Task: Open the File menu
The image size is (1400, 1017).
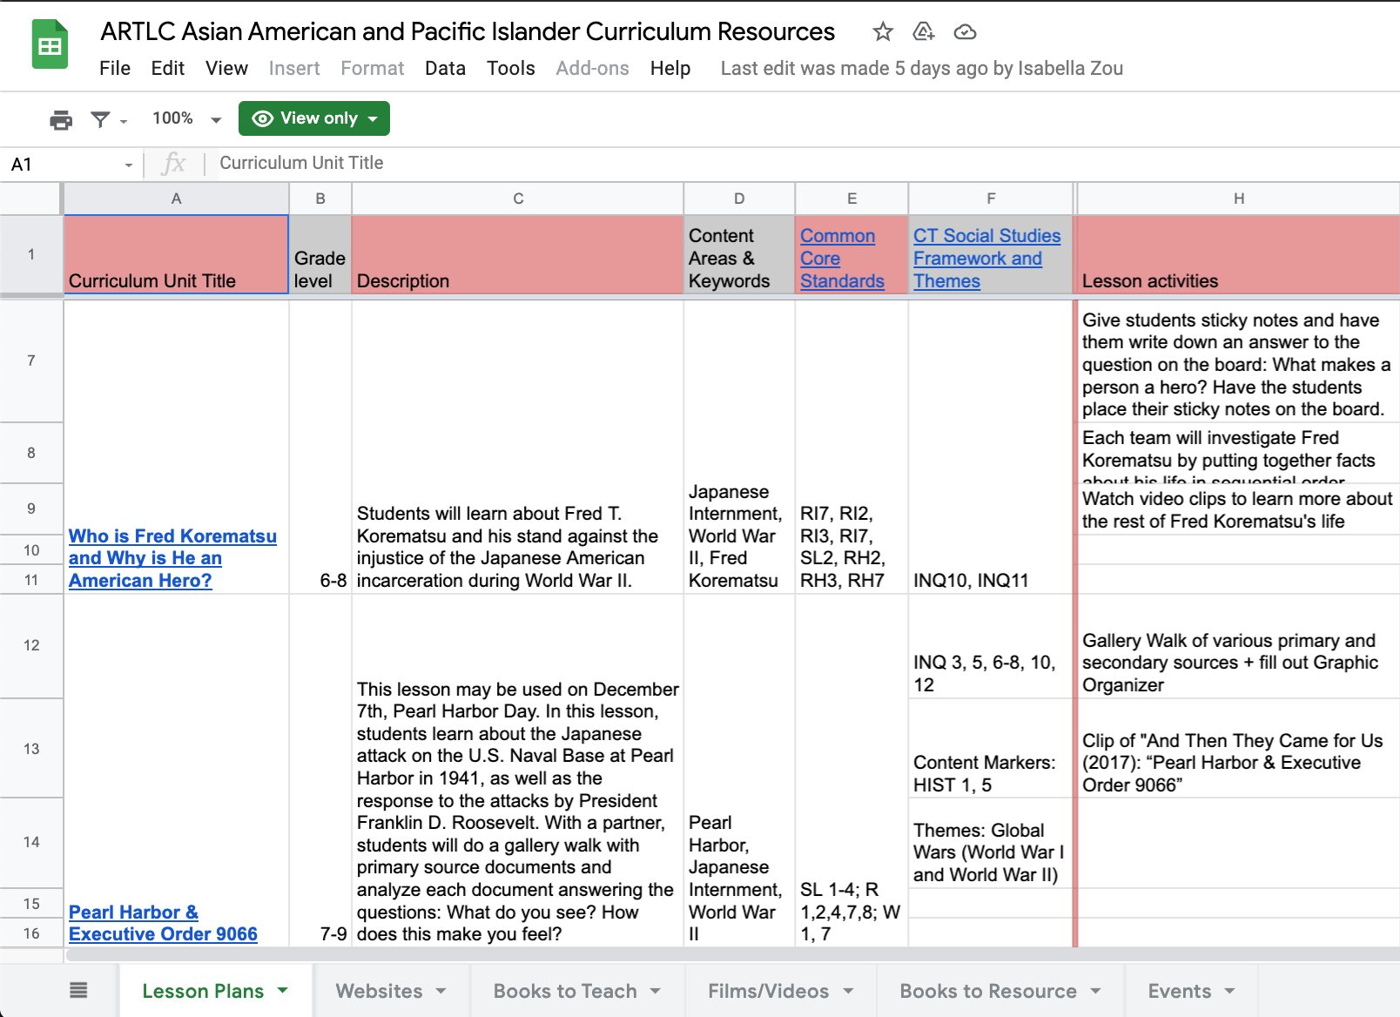Action: tap(115, 68)
